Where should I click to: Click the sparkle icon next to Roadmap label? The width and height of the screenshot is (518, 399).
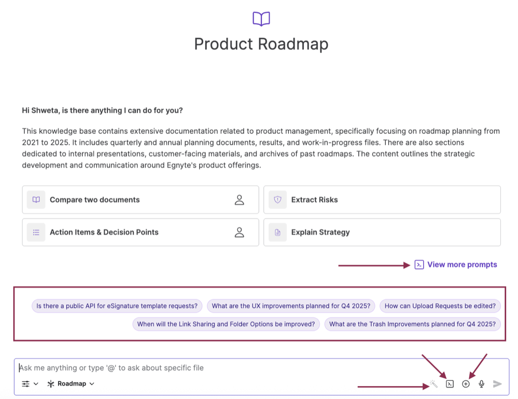pos(50,384)
